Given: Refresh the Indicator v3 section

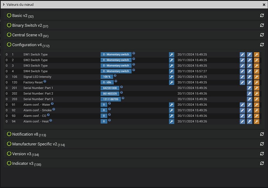Looking at the screenshot, I should coord(262,163).
